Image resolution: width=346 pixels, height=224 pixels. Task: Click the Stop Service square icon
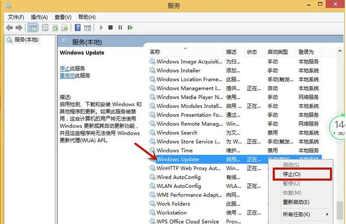(110, 28)
